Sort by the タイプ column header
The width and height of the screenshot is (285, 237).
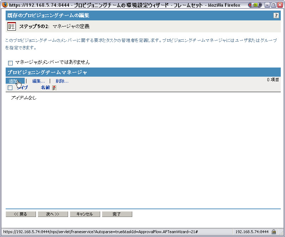pyautogui.click(x=22, y=88)
